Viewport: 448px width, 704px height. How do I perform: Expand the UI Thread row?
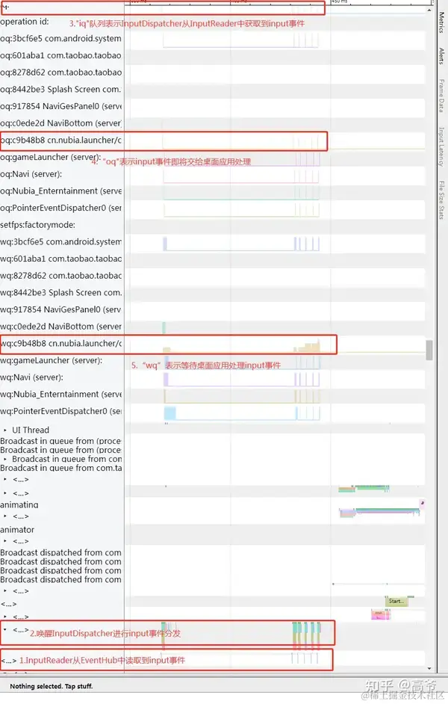5,430
